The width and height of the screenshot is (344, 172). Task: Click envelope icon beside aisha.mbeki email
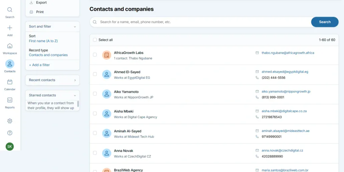[257, 111]
